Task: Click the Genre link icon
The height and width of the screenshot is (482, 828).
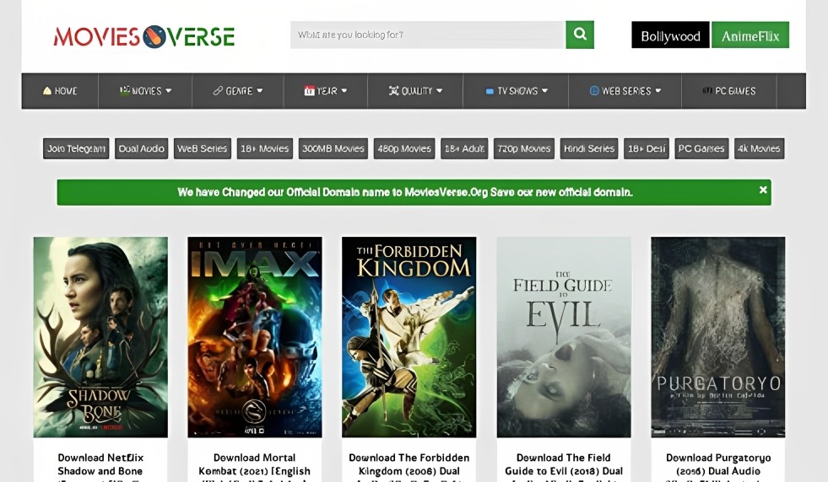Action: coord(218,91)
